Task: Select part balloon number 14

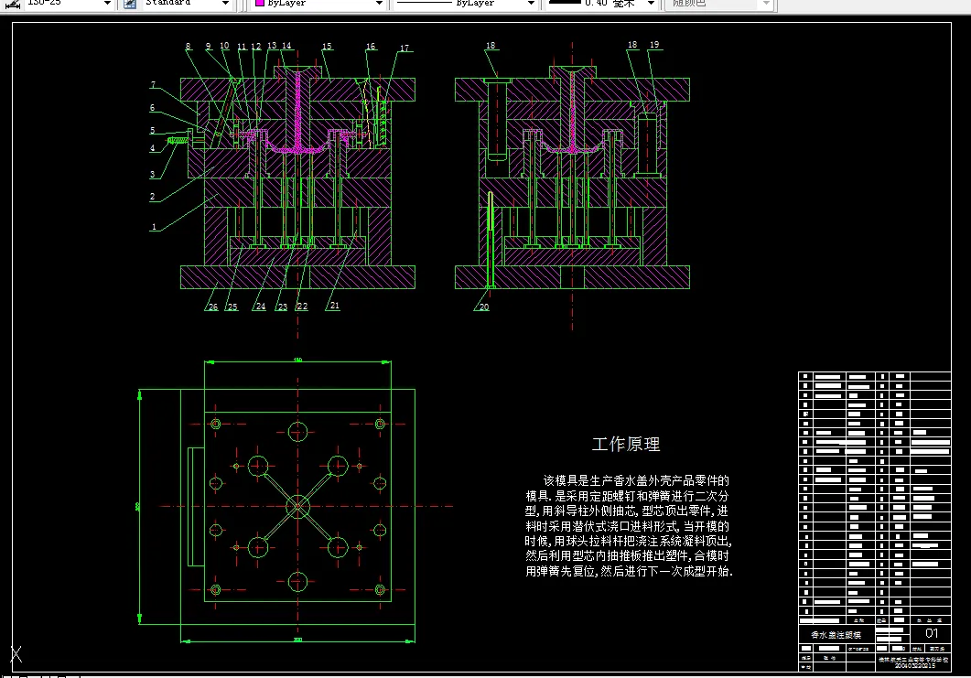Action: tap(286, 46)
